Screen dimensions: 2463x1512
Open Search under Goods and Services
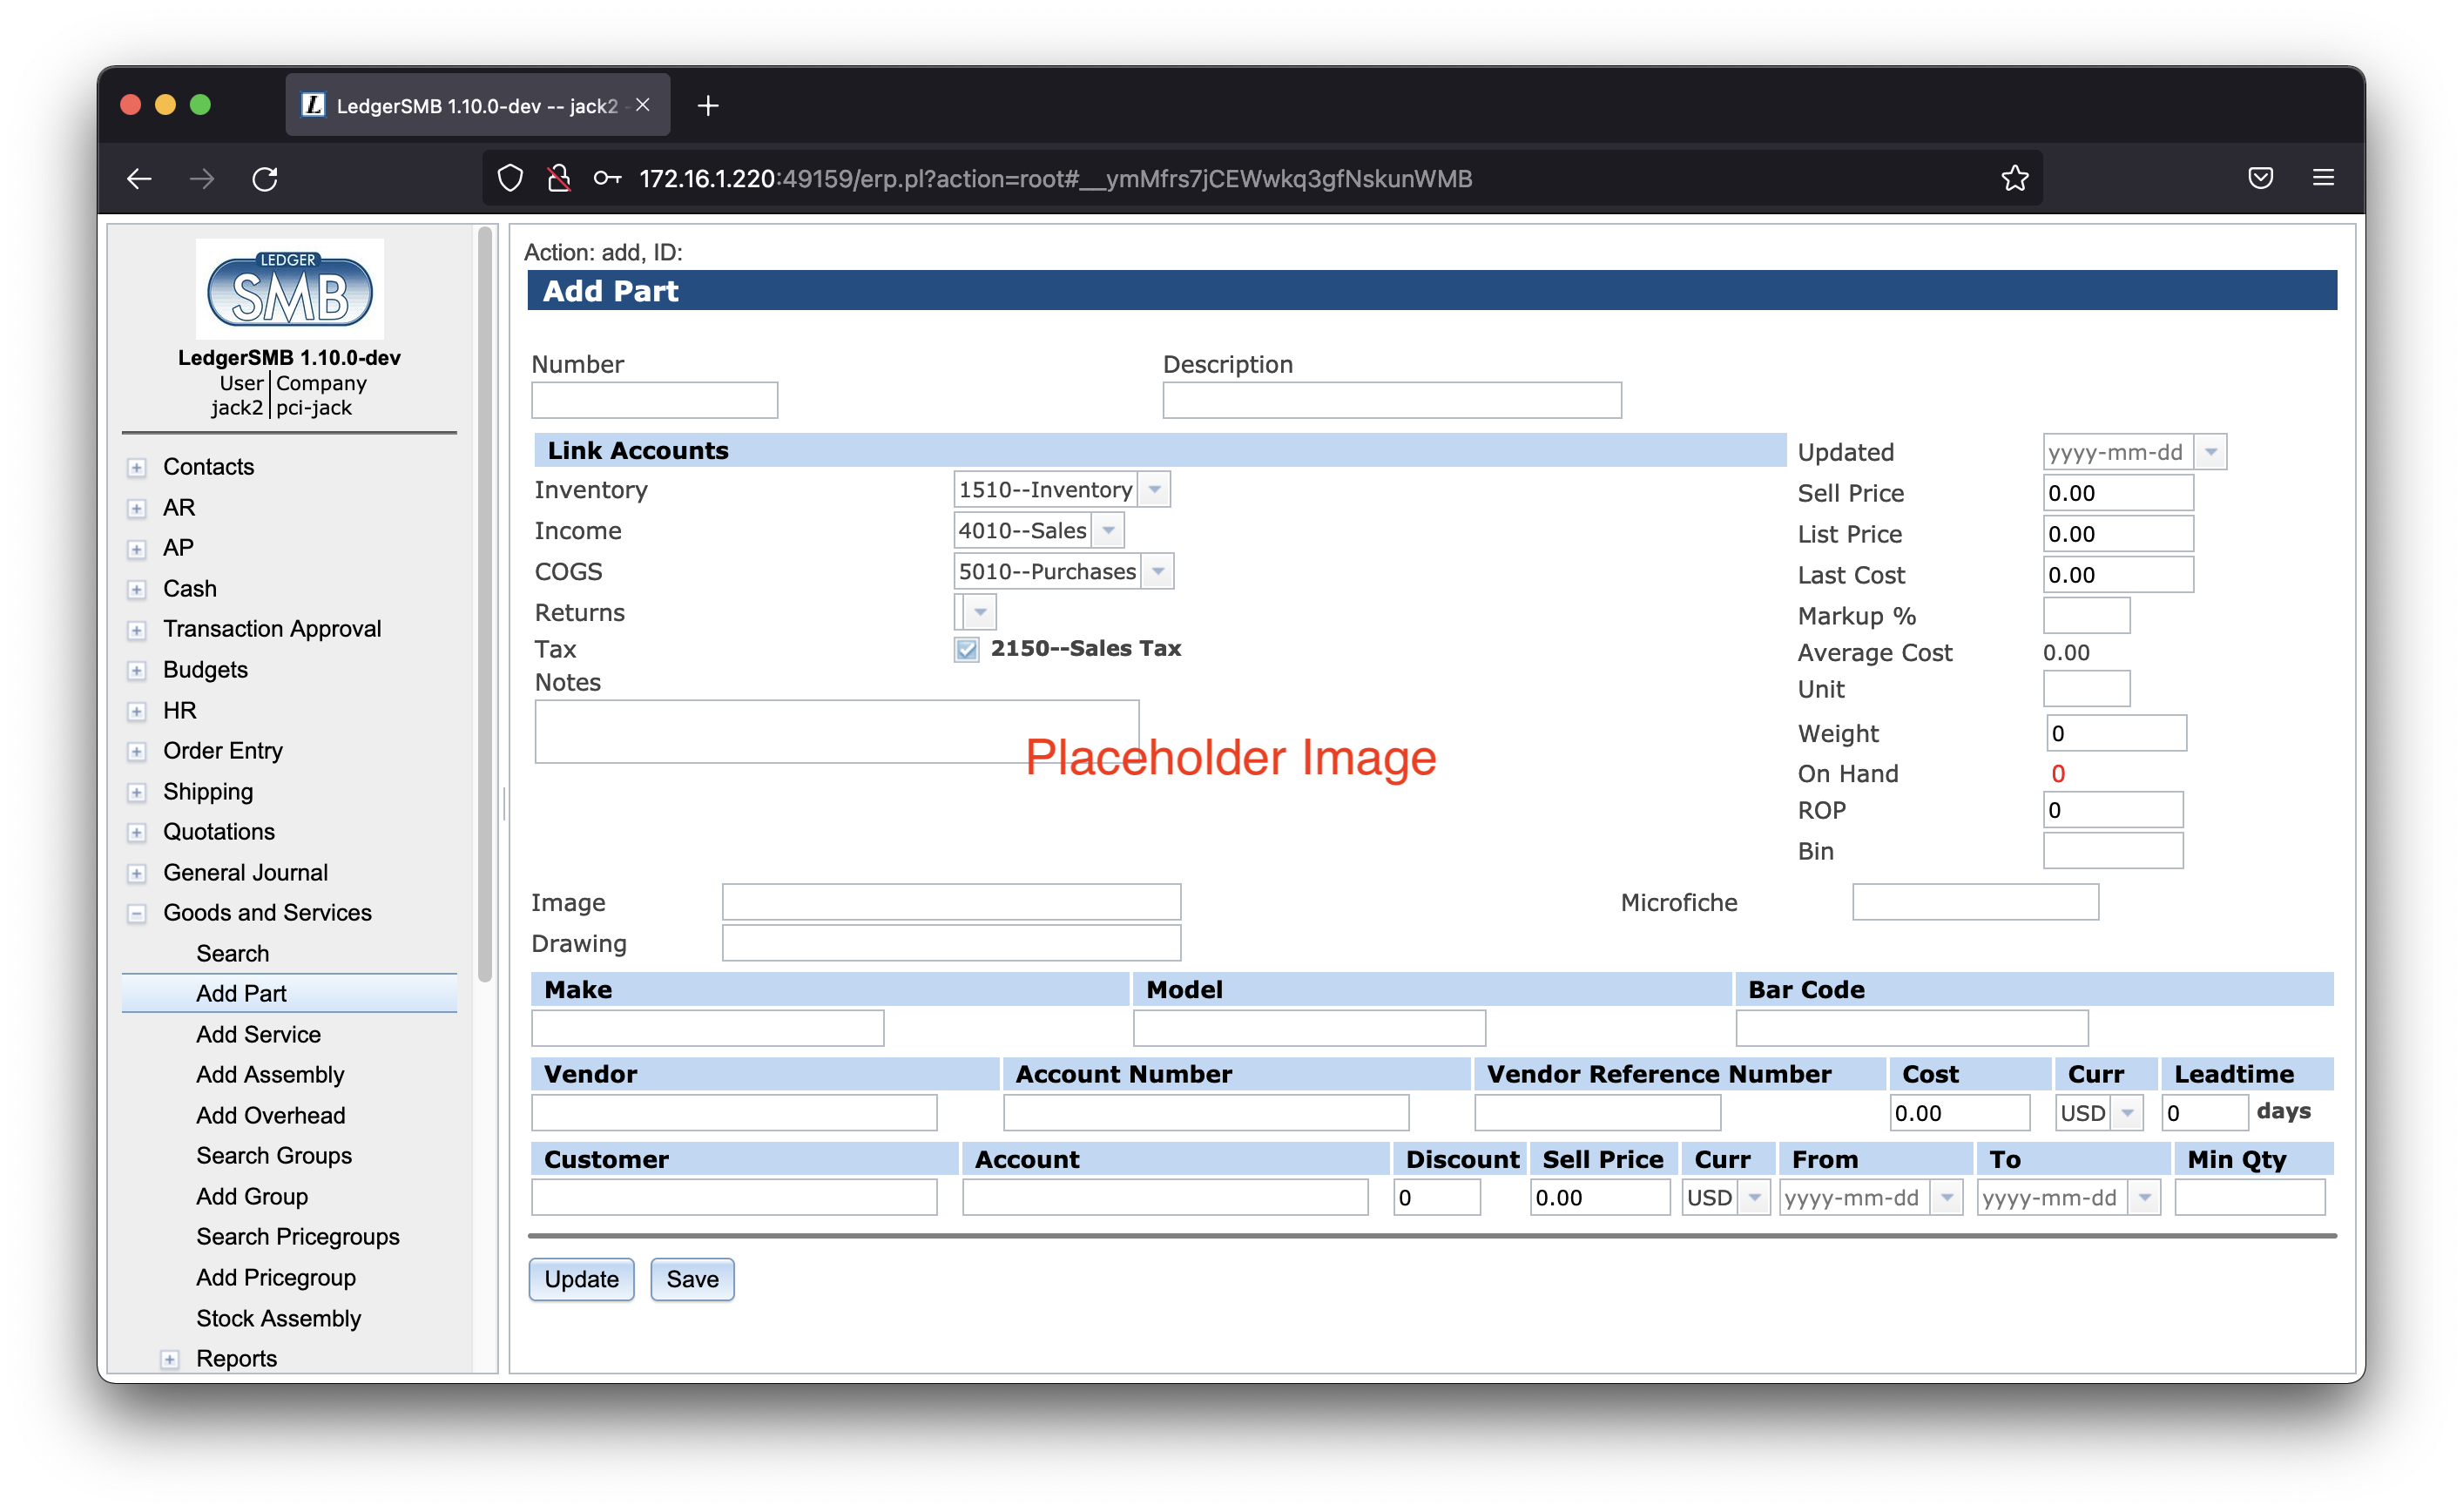[x=232, y=953]
